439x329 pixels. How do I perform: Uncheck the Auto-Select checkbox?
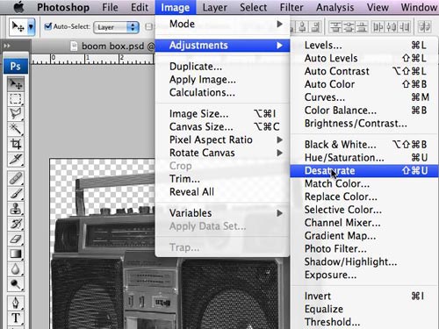pos(48,26)
